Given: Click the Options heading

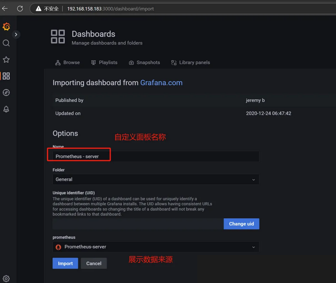Looking at the screenshot, I should coord(65,133).
